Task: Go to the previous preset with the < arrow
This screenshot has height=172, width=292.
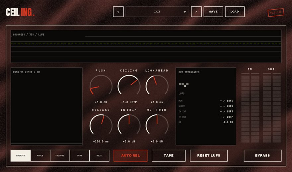Action: coord(118,12)
